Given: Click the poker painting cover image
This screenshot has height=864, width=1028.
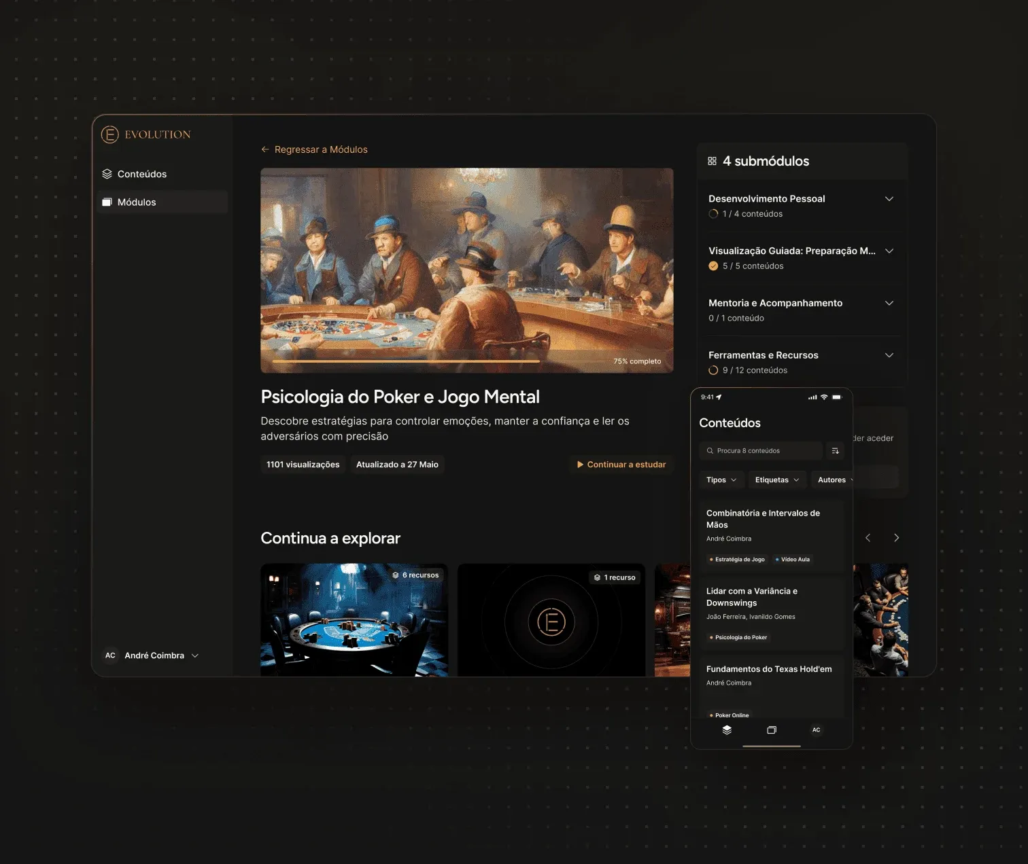Looking at the screenshot, I should point(466,270).
